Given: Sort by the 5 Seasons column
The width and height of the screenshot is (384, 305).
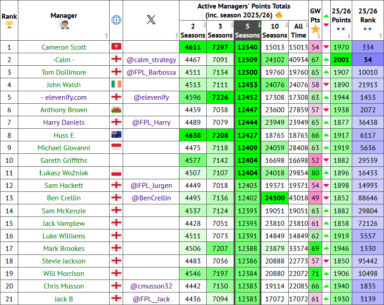Looking at the screenshot, I should pyautogui.click(x=247, y=30).
